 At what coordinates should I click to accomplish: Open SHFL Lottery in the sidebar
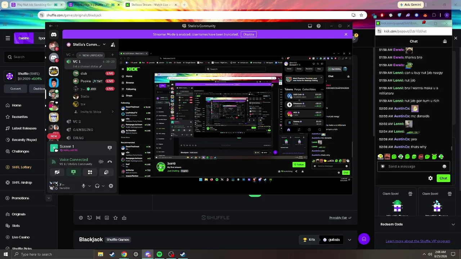pyautogui.click(x=22, y=167)
